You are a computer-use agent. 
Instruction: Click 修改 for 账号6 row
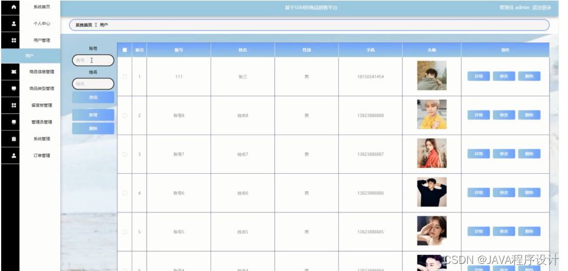504,192
